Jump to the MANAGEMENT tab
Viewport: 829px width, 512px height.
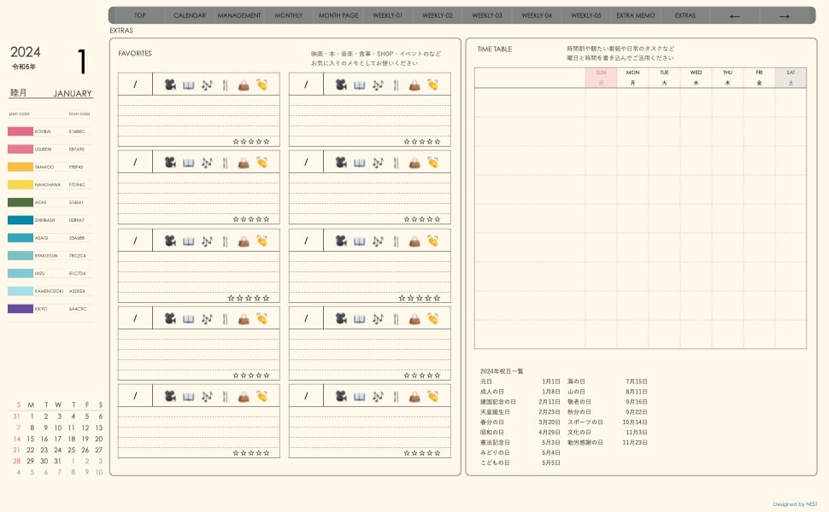click(x=239, y=15)
